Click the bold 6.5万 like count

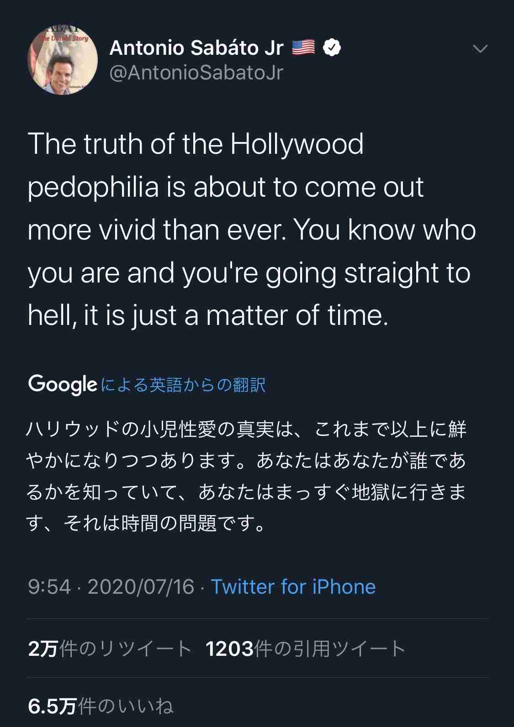[x=52, y=706]
